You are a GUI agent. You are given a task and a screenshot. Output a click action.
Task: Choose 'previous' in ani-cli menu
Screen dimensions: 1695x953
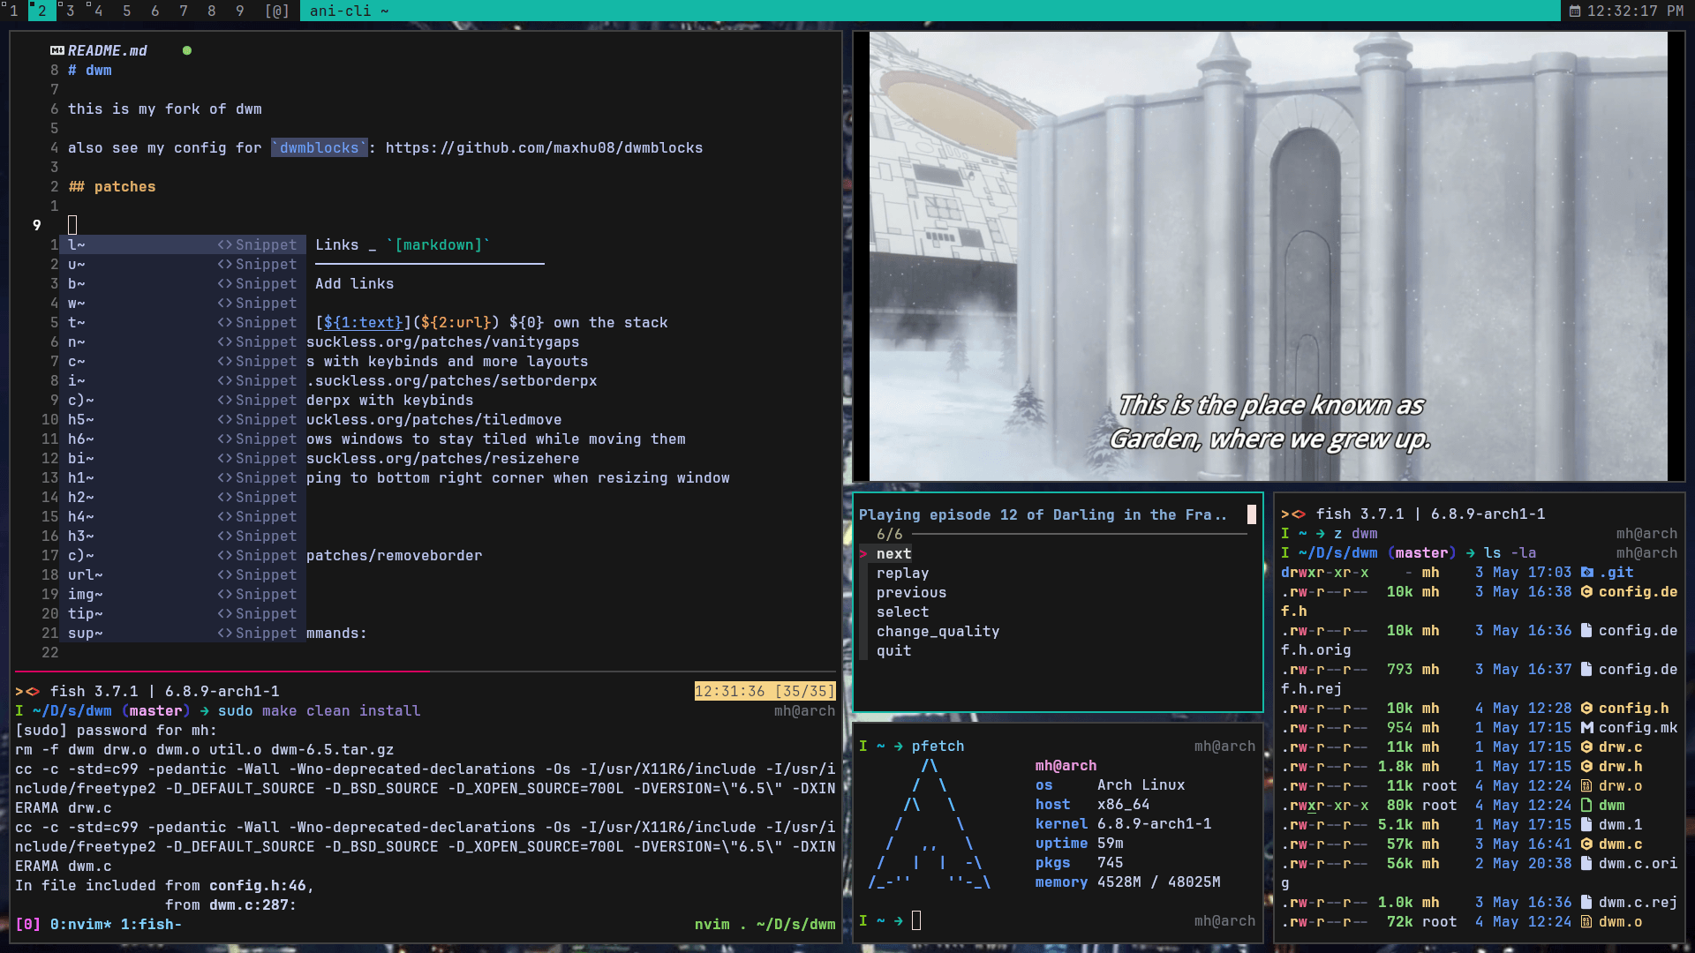(911, 592)
